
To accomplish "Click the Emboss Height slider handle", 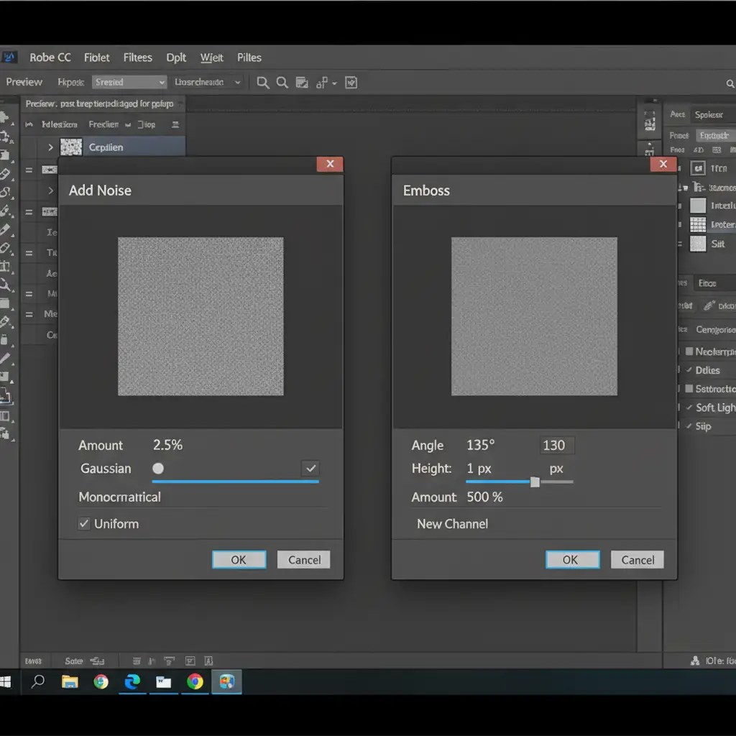I will tap(535, 482).
